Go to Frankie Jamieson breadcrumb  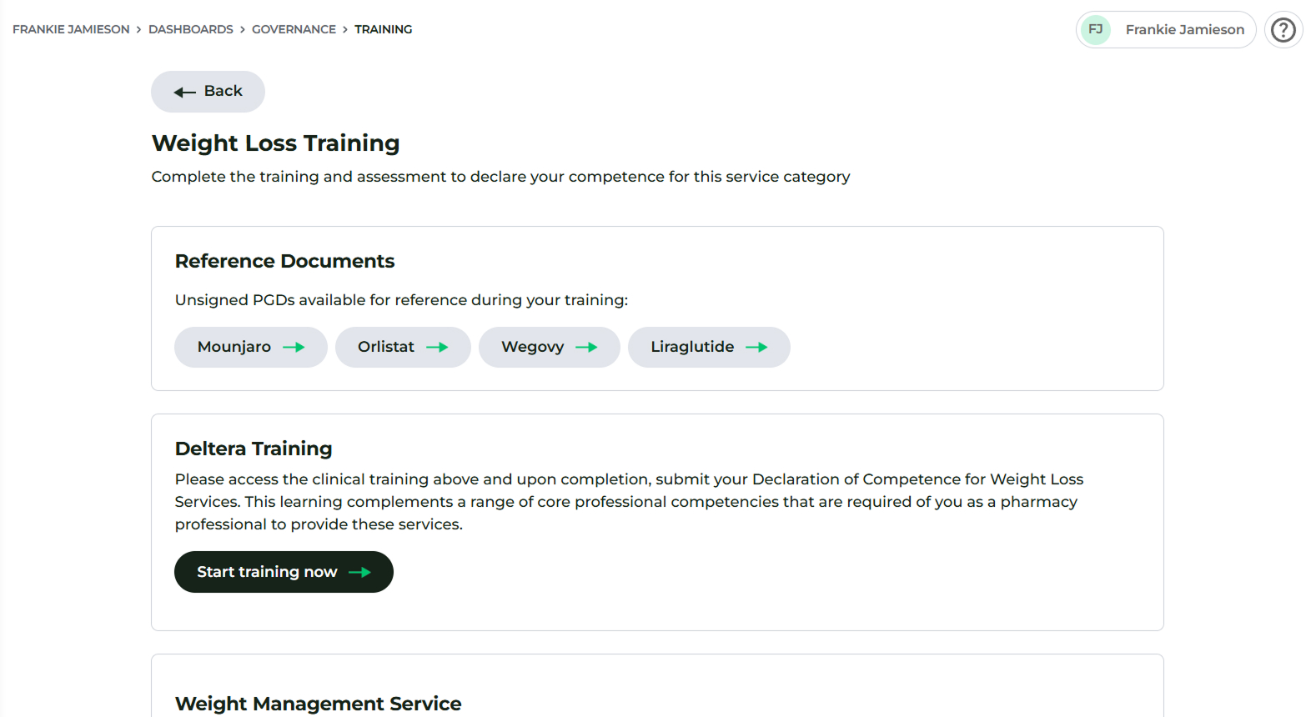(x=71, y=29)
